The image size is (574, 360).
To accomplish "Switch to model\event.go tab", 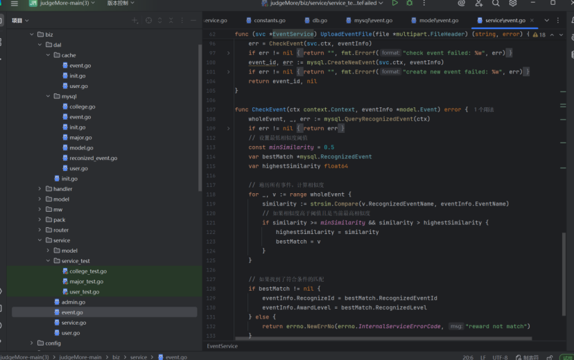I will [x=435, y=21].
